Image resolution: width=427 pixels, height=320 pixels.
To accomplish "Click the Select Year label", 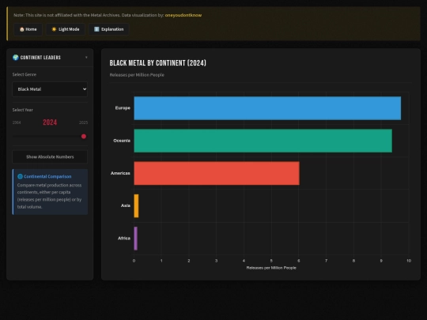I will (23, 110).
